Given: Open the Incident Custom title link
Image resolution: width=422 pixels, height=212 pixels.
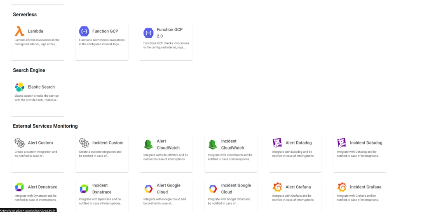Looking at the screenshot, I should point(108,143).
